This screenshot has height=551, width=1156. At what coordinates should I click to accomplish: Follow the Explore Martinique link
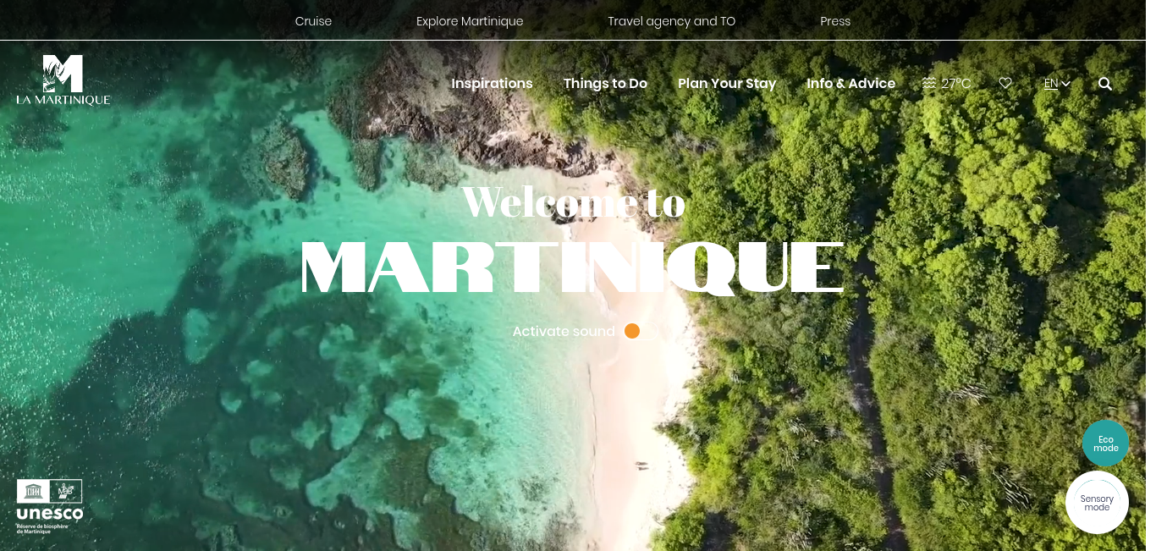[x=470, y=21]
